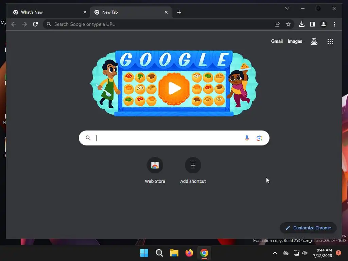Open notification badge showing 2
This screenshot has width=348, height=261.
pos(338,253)
